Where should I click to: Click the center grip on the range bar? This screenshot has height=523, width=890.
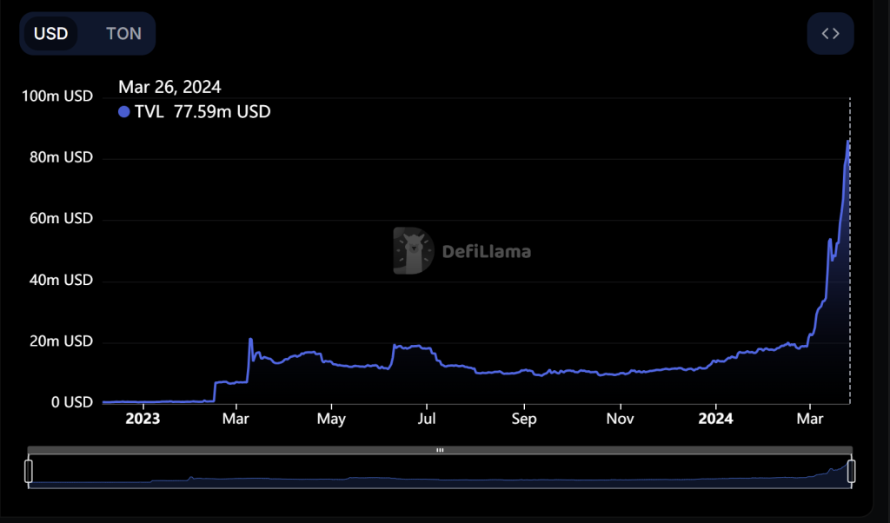pos(440,450)
